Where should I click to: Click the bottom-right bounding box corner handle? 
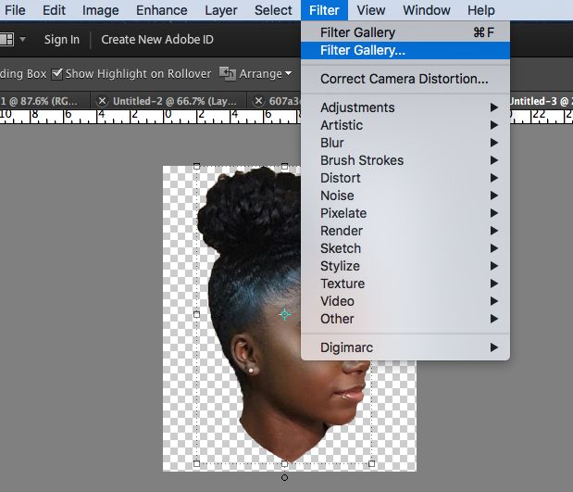click(372, 462)
